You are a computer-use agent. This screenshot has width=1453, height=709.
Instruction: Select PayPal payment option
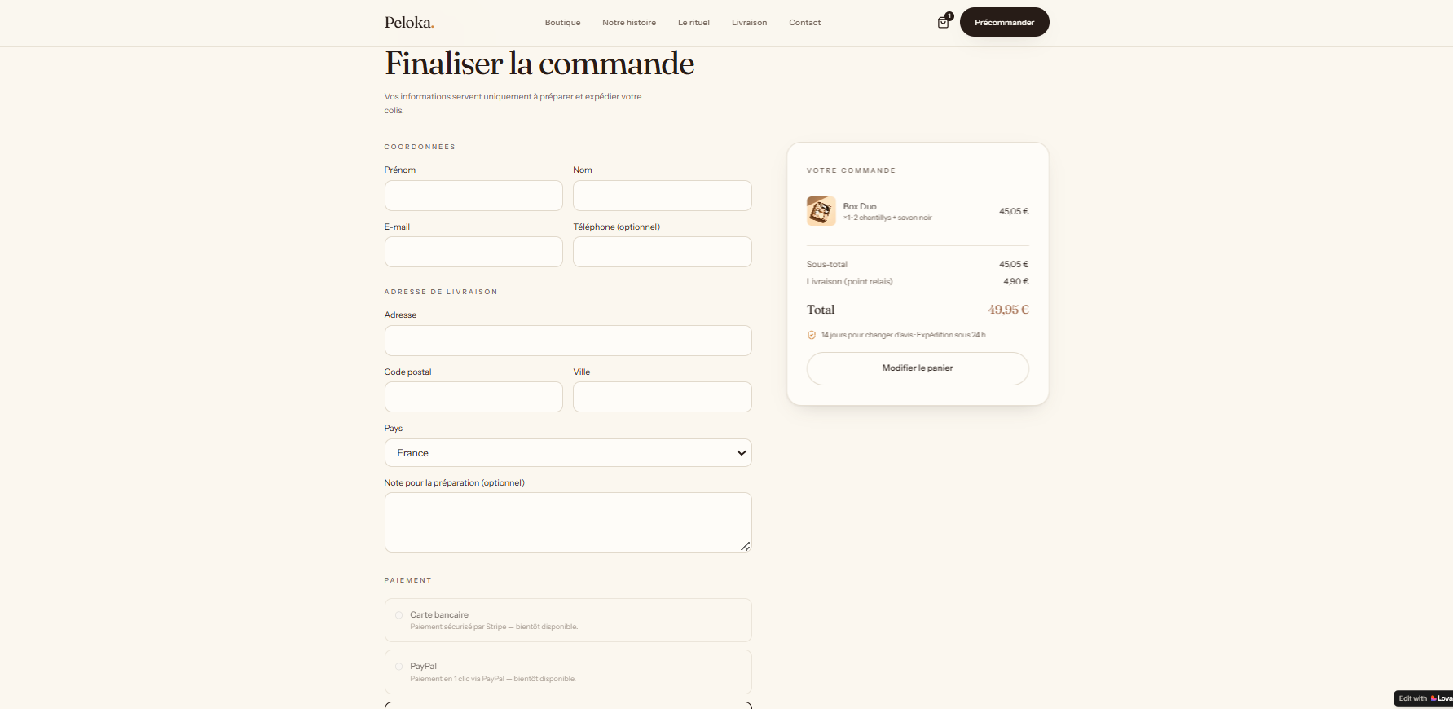(568, 672)
